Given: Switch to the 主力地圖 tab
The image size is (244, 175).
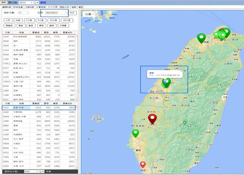Looking at the screenshot, I should (x=52, y=7).
